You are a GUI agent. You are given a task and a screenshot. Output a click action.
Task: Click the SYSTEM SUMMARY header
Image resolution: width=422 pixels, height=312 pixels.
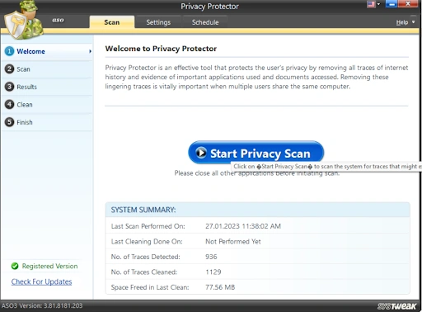(143, 210)
